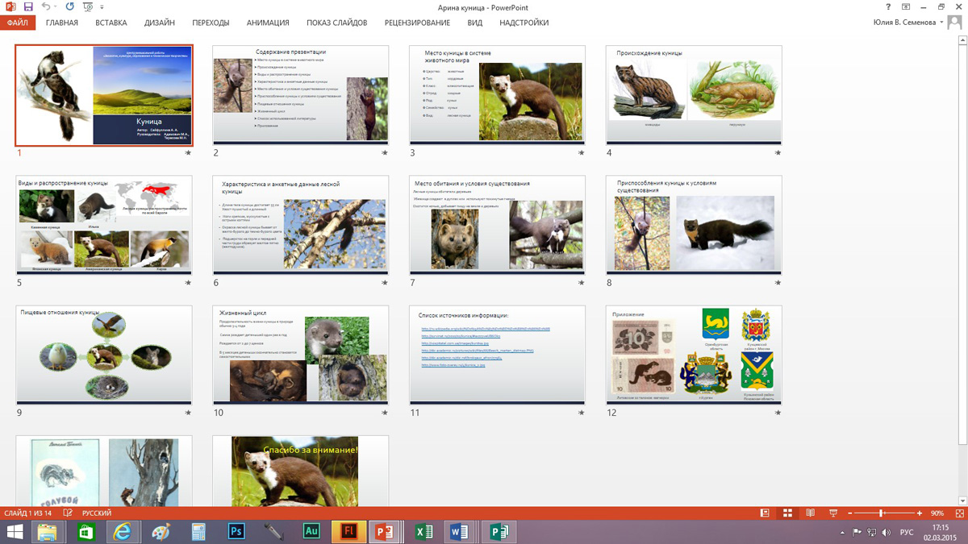Start slideshow from beginning via toolbar icon
This screenshot has height=544, width=968.
tap(88, 6)
